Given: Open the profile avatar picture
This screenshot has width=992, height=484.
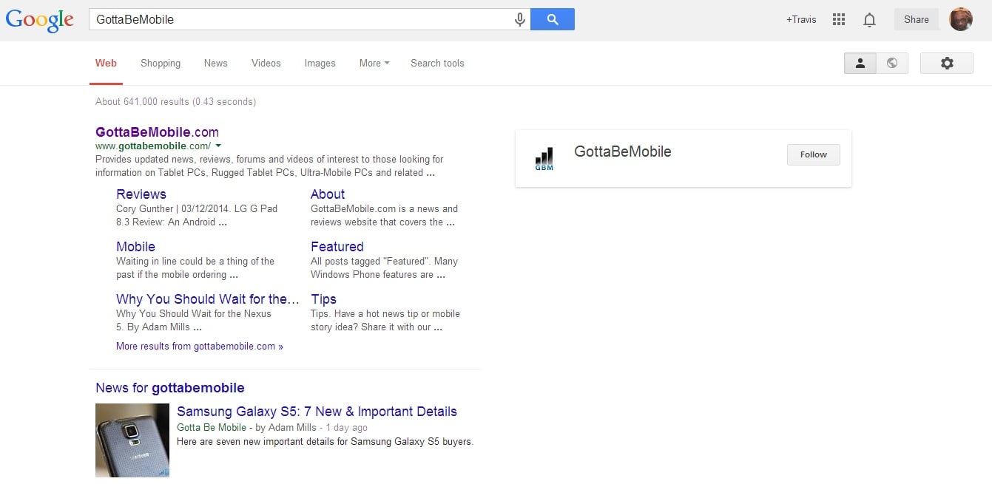Looking at the screenshot, I should [x=961, y=19].
